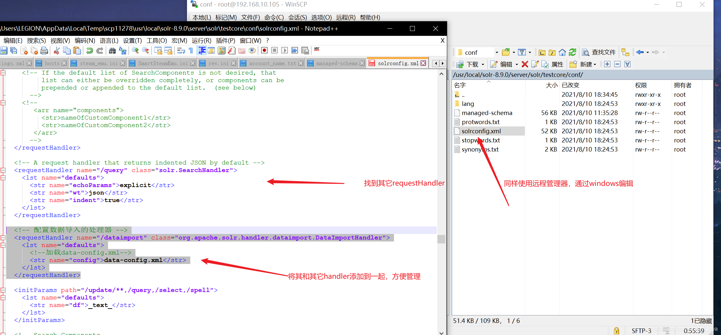Collapse the /query requestHandler fold marker
Screen dimensions: 721x335
3,170
